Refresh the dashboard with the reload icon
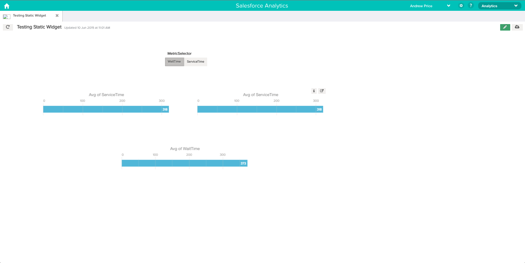The image size is (525, 263). (8, 27)
